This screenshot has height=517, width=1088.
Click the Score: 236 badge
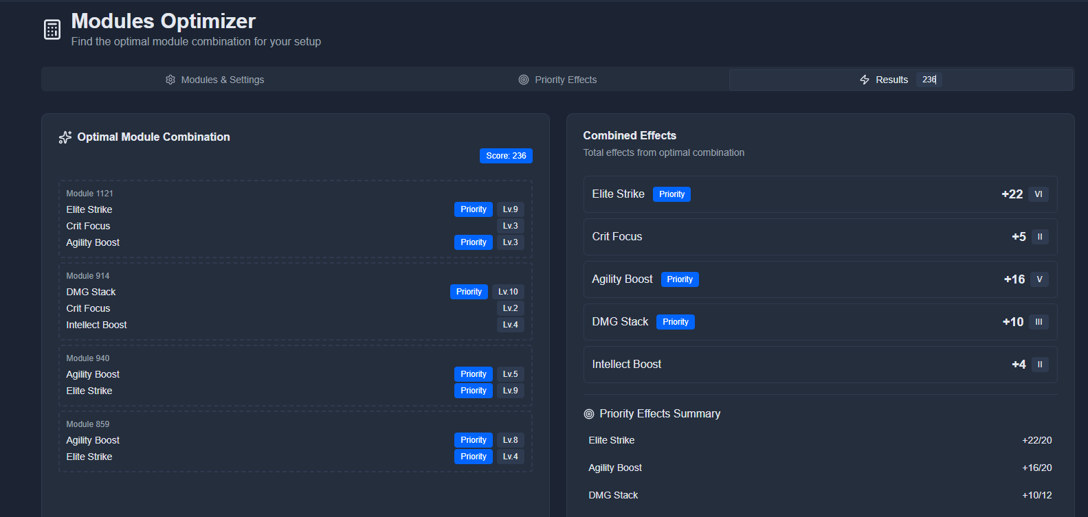[506, 156]
